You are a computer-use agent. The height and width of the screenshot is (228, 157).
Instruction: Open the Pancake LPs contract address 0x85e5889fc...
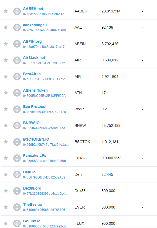point(46,161)
